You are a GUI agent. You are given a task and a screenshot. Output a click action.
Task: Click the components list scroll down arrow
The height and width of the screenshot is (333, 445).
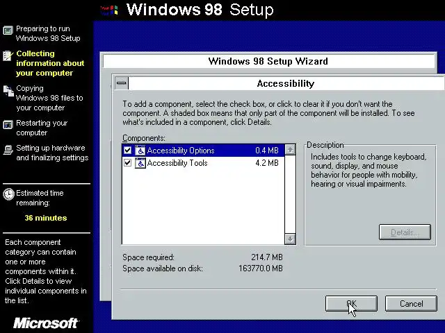coord(290,239)
